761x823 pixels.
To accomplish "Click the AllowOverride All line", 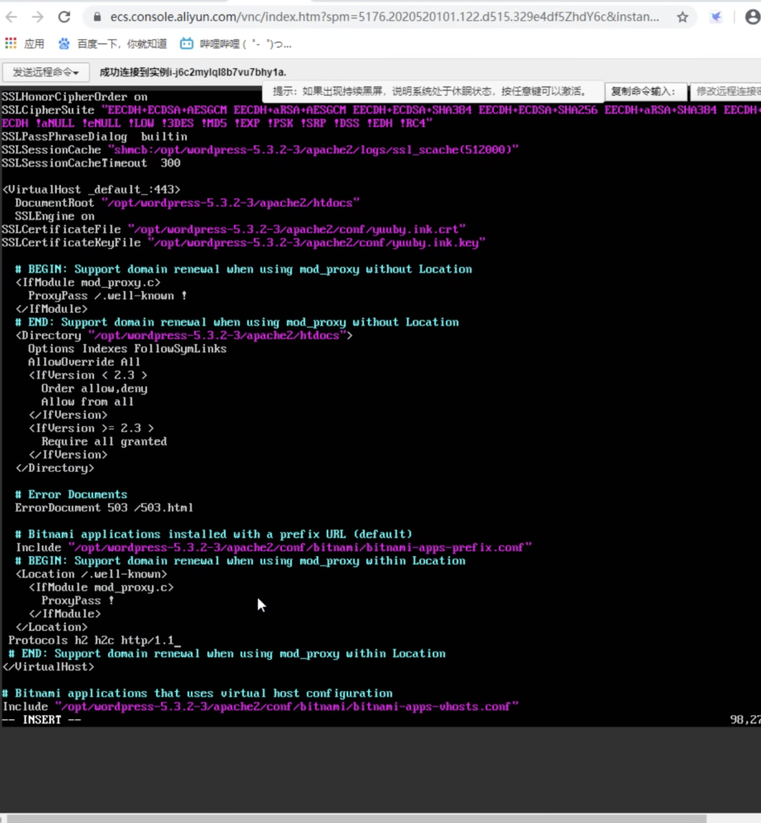I will click(84, 362).
